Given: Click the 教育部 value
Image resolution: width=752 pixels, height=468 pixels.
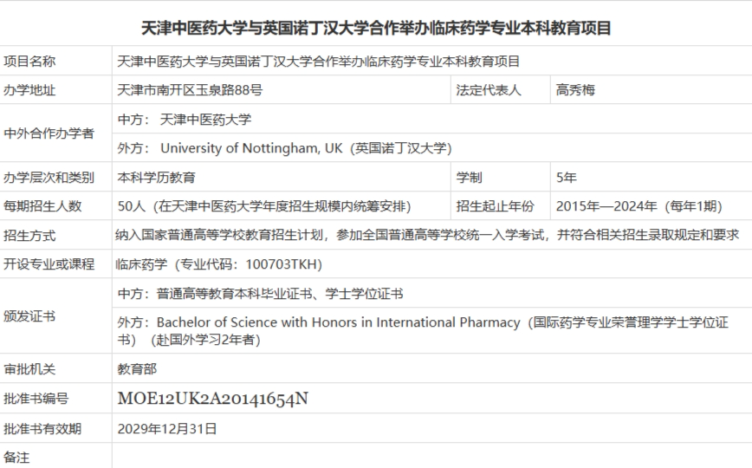Looking at the screenshot, I should 137,368.
